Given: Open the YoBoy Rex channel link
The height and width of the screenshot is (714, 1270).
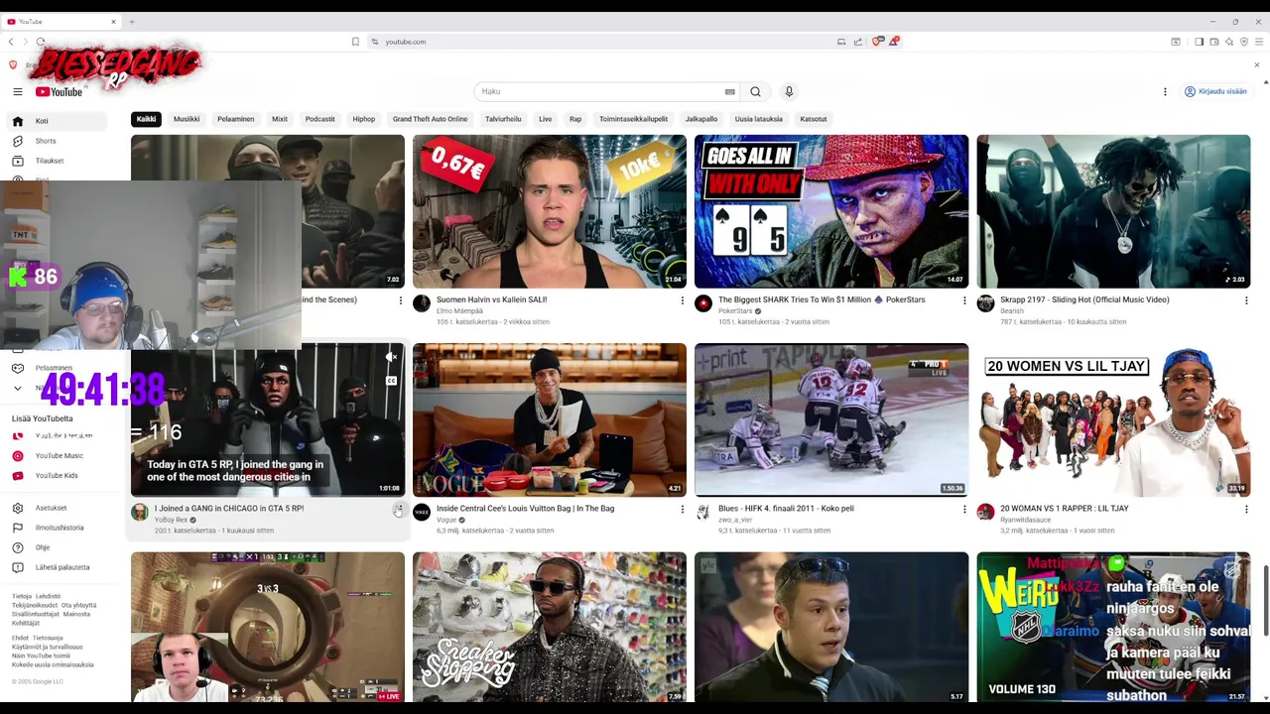Looking at the screenshot, I should point(171,520).
